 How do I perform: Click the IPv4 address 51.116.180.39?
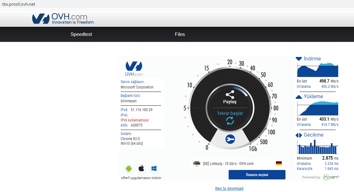(x=141, y=110)
